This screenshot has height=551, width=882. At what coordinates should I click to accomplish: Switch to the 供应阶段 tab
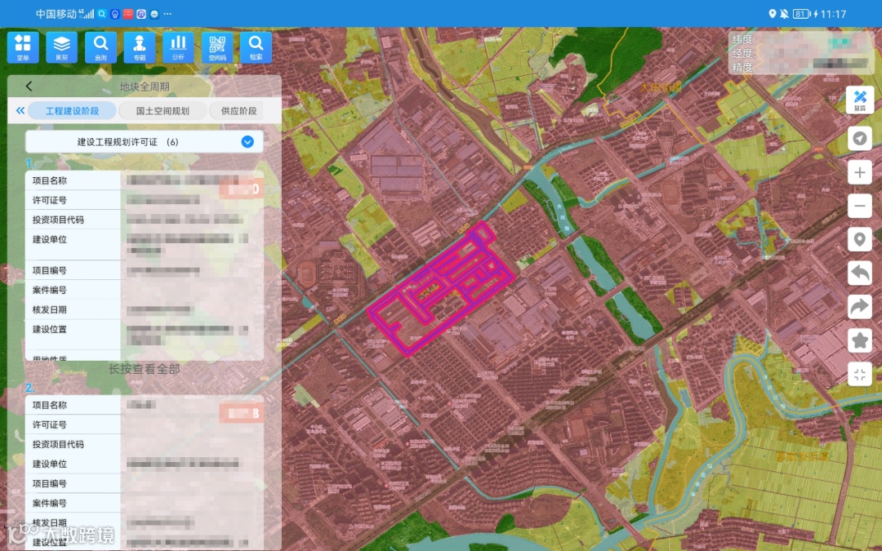(x=239, y=111)
